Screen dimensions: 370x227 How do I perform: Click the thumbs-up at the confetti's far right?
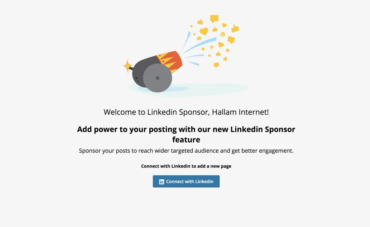[235, 28]
